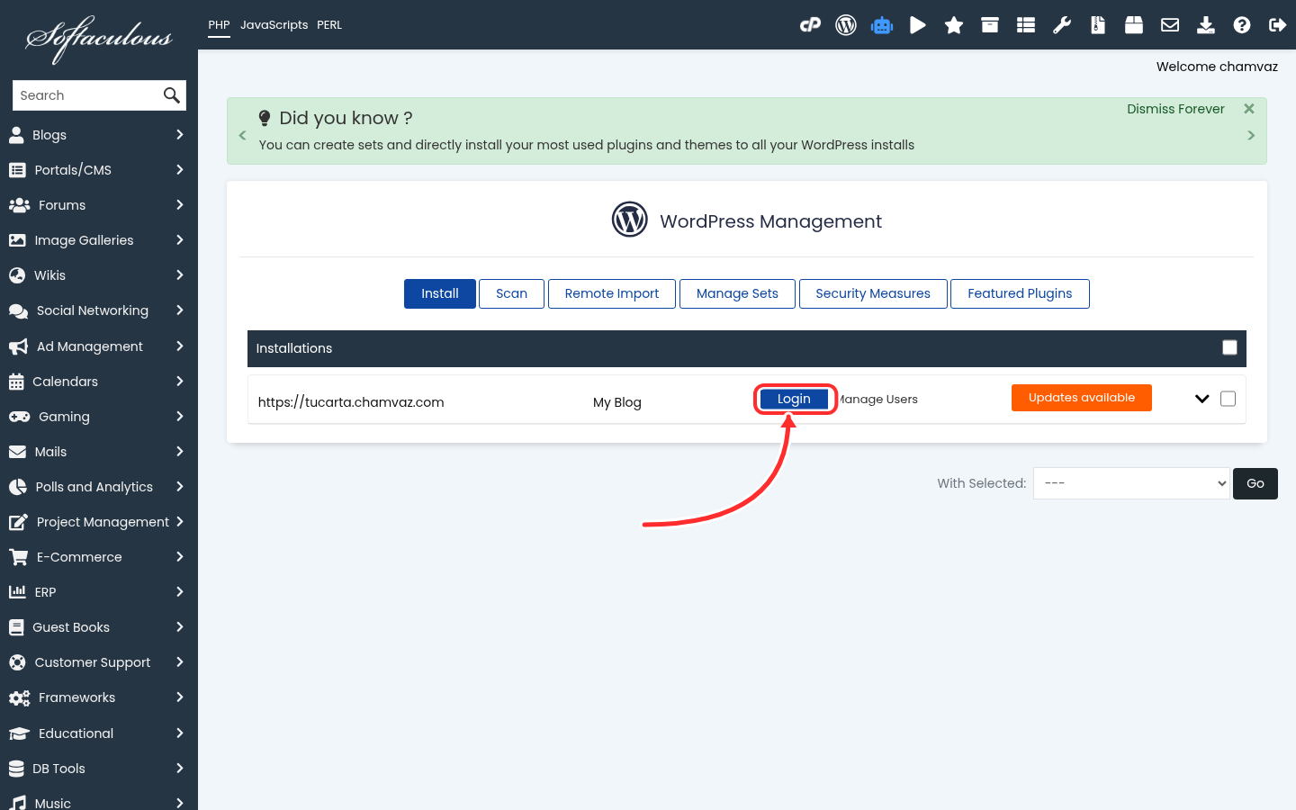Click the Ad Management megaphone icon
Screen dimensions: 1296x810
(x=18, y=346)
